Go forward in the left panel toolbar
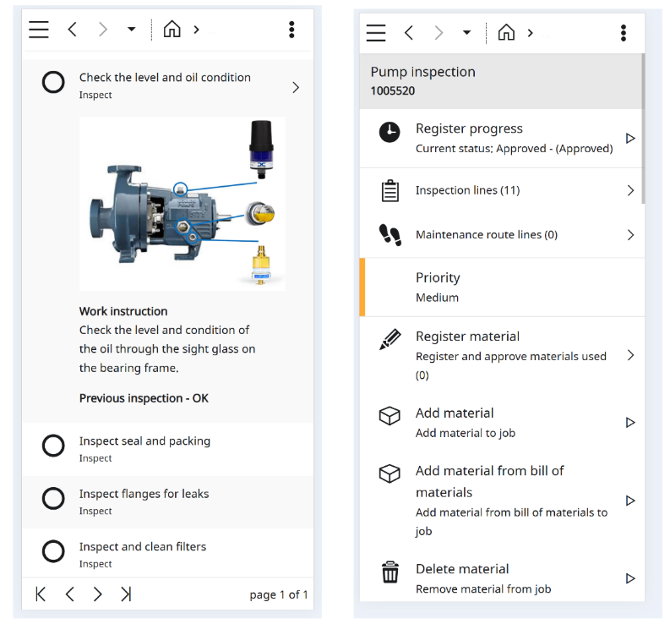The height and width of the screenshot is (624, 670). pyautogui.click(x=102, y=30)
